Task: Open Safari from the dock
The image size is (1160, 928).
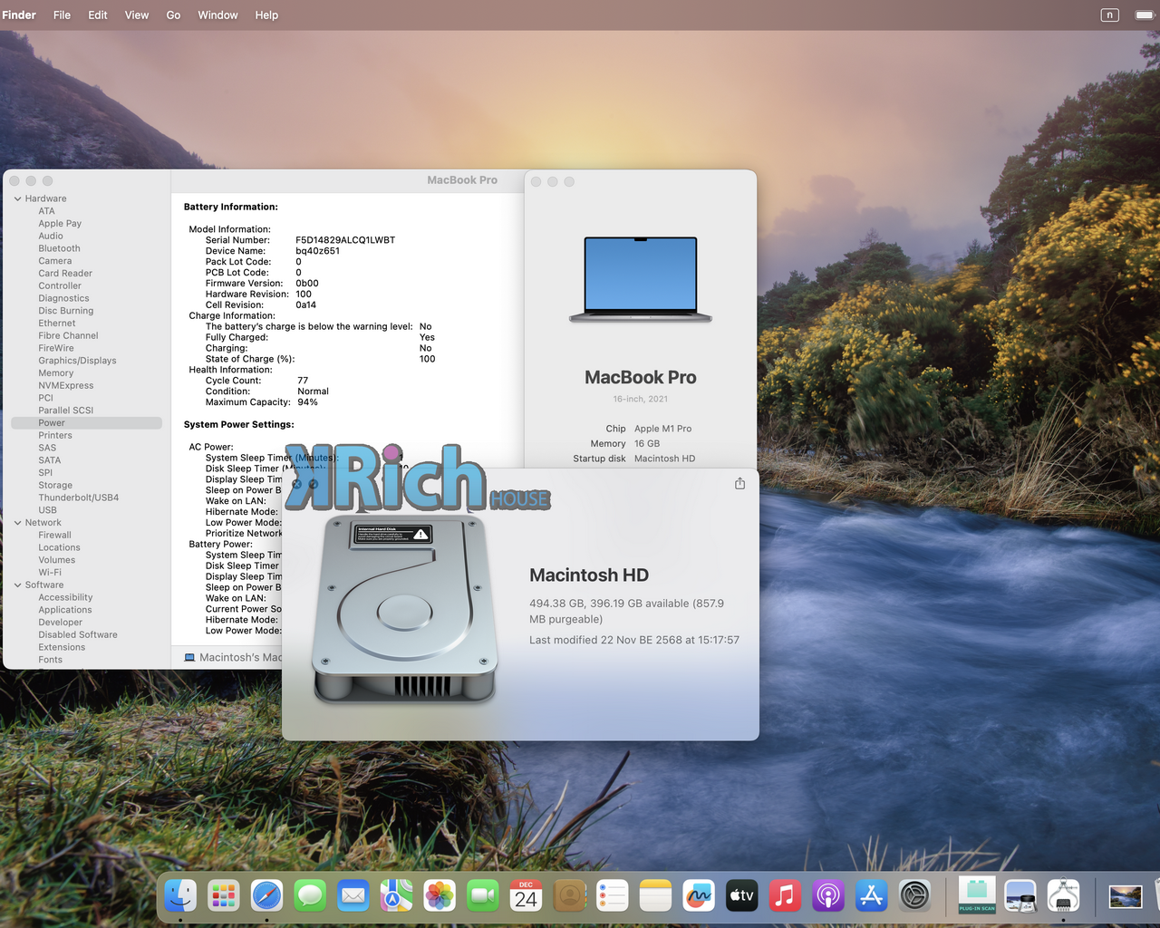Action: (266, 896)
